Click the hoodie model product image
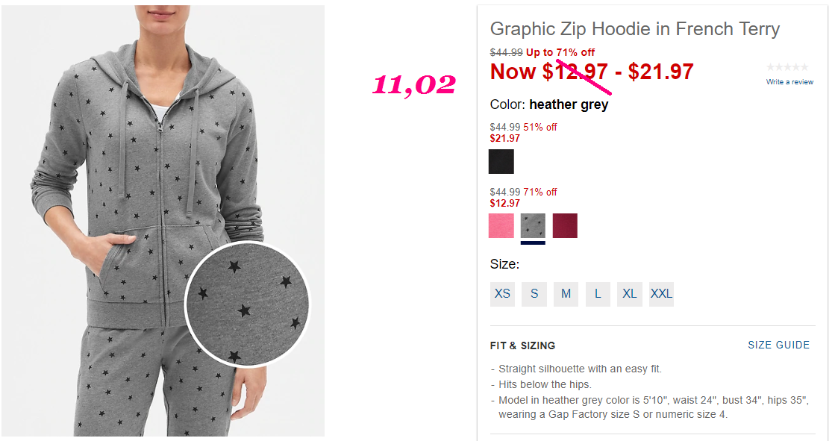Viewport: 835px width, 441px height. click(x=163, y=221)
